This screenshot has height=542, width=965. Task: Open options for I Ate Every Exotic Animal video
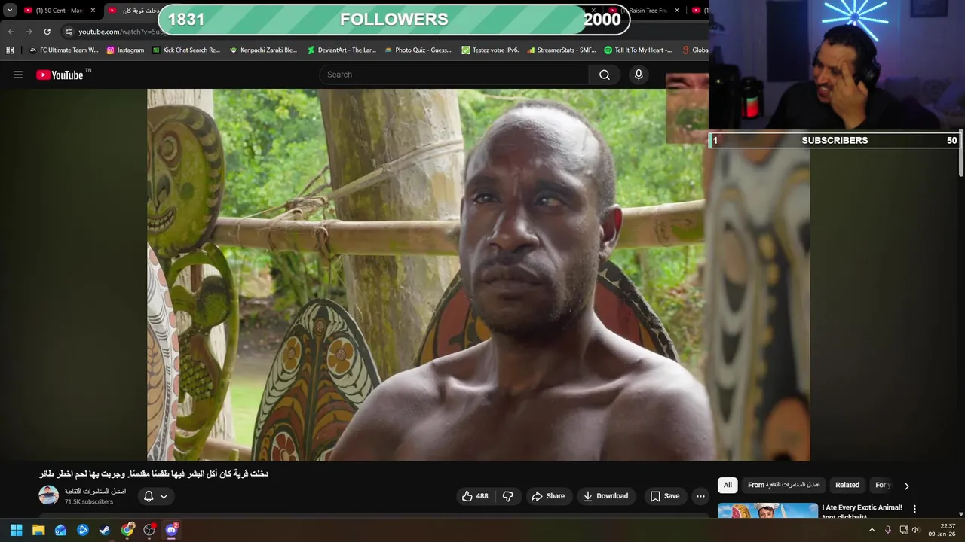point(914,510)
